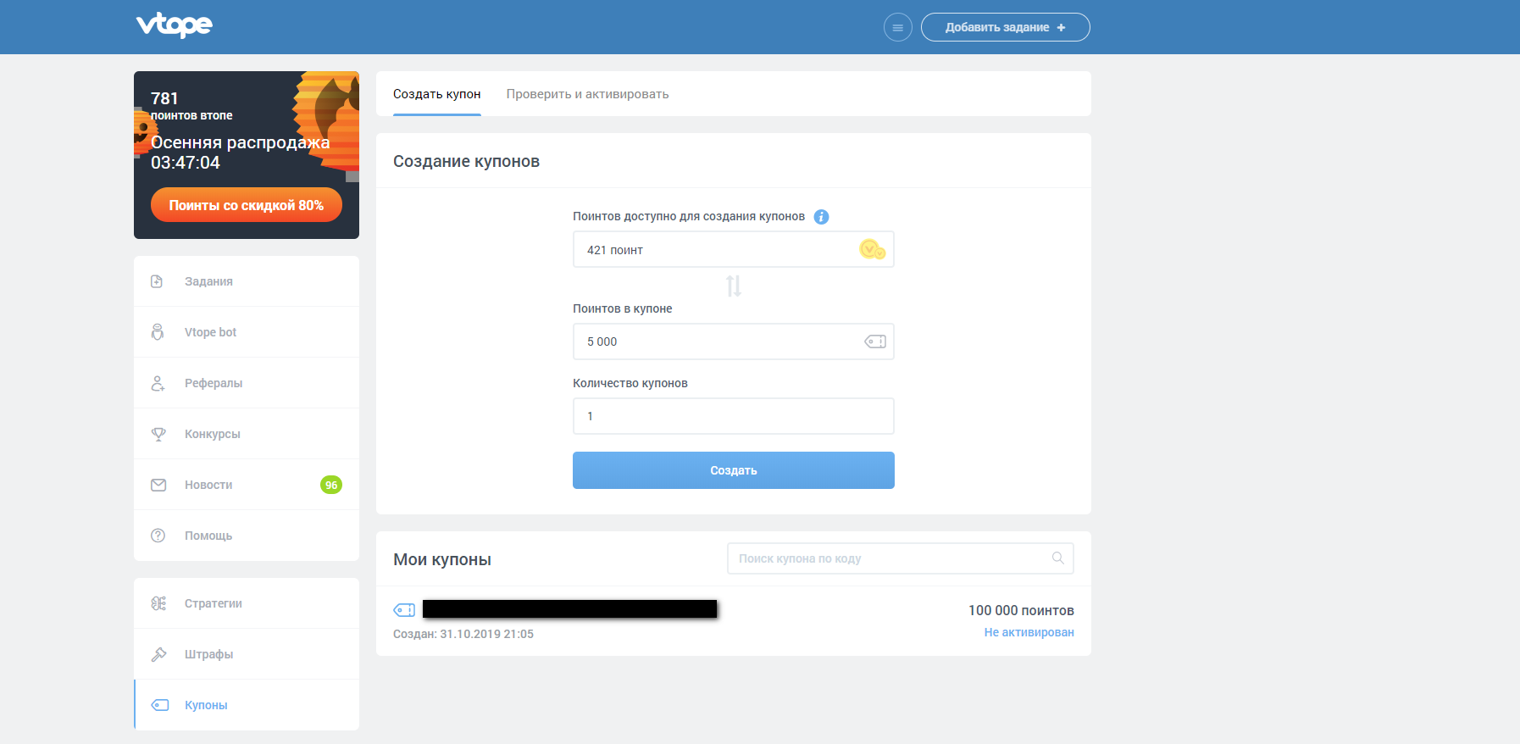Click the "Не активирован" status link
1520x744 pixels.
pos(1029,633)
